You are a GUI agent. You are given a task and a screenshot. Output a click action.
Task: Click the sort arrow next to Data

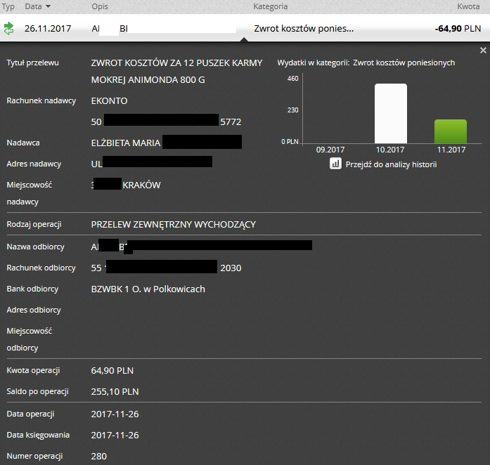(48, 6)
